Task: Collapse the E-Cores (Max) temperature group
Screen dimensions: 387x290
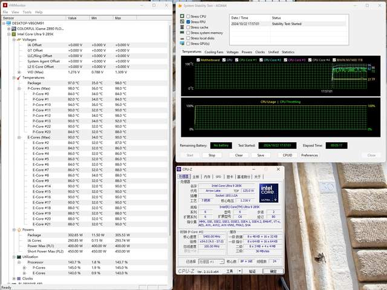Action: point(19,137)
